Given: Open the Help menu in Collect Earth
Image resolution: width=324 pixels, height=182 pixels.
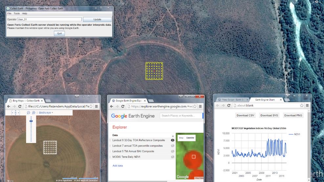Looking at the screenshot, I should pos(25,13).
